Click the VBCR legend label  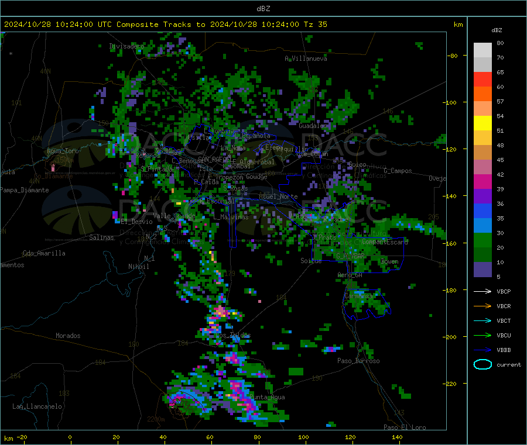tap(504, 306)
